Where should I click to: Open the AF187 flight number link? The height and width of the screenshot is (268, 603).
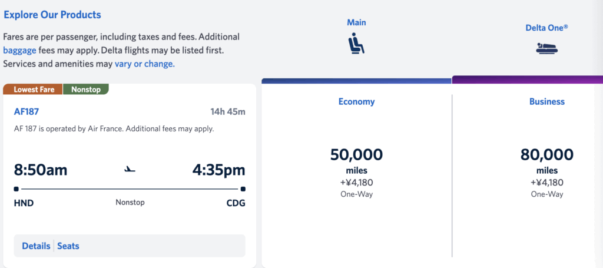[26, 111]
